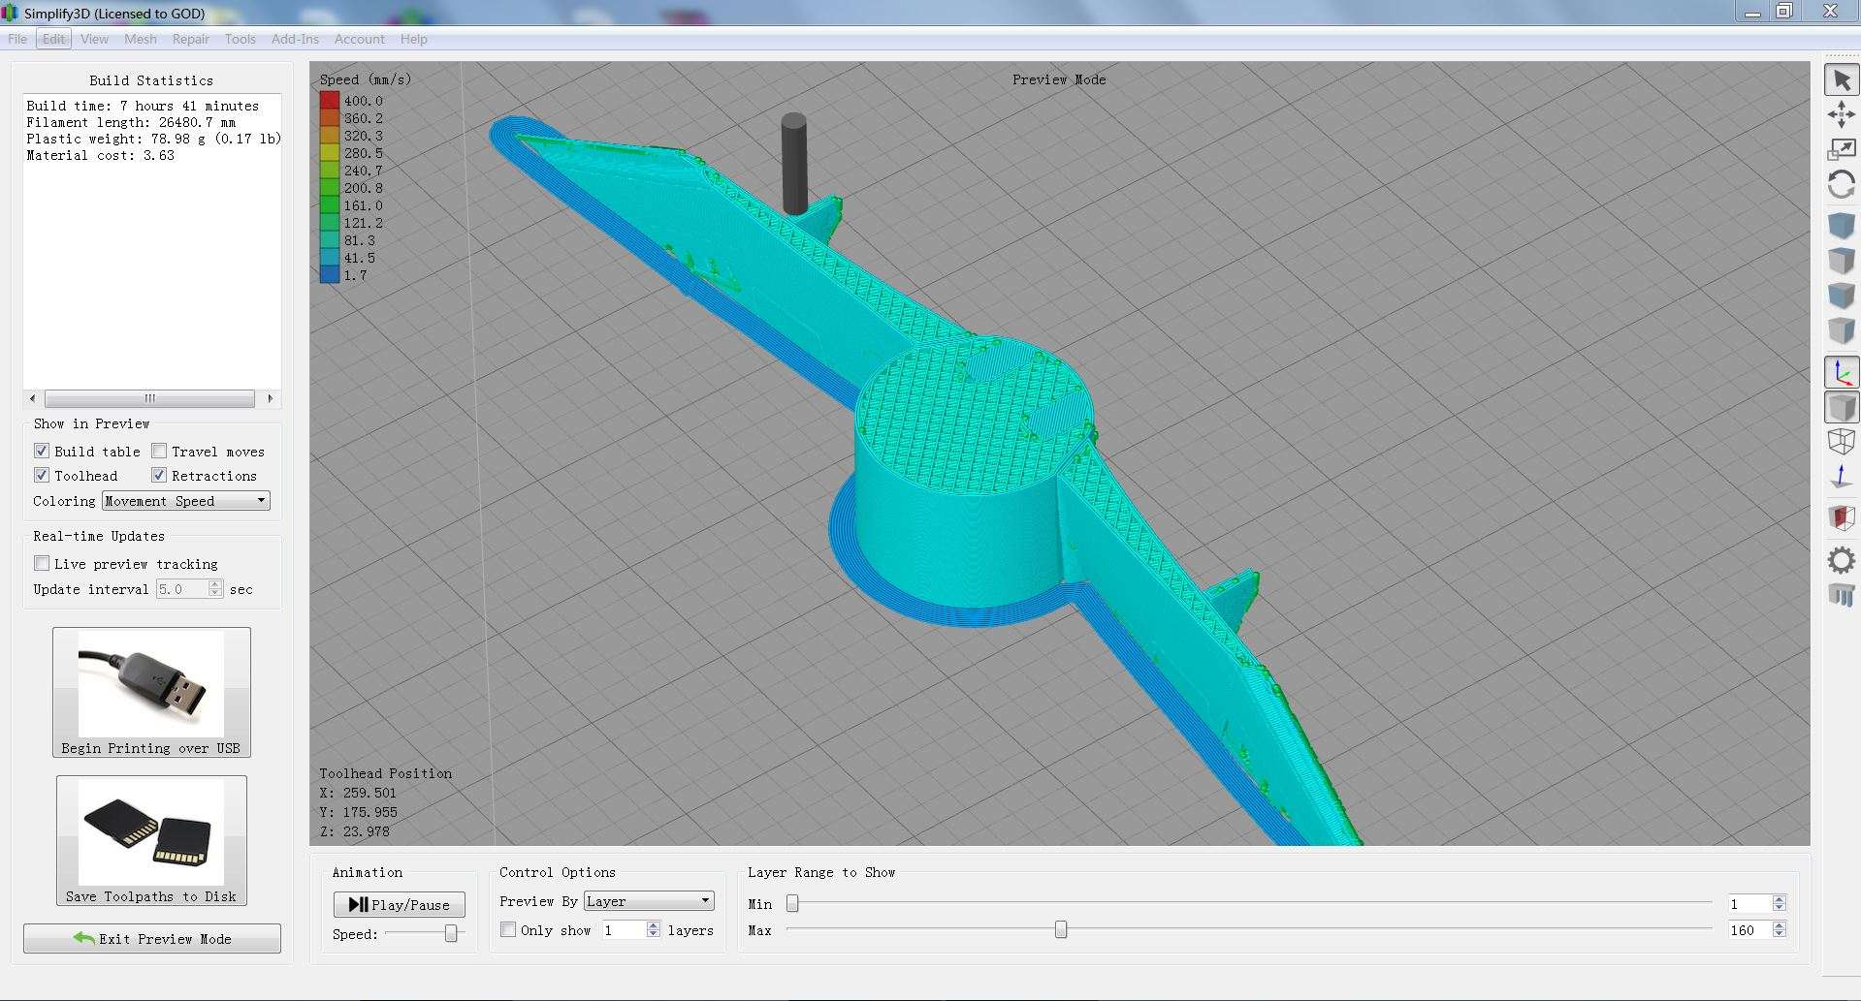This screenshot has width=1861, height=1001.
Task: Open process settings gear icon
Action: pos(1841,560)
